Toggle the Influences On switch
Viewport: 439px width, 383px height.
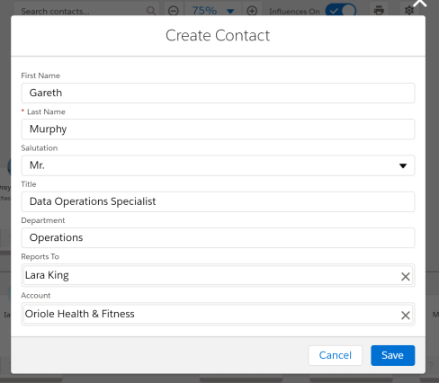pos(341,11)
